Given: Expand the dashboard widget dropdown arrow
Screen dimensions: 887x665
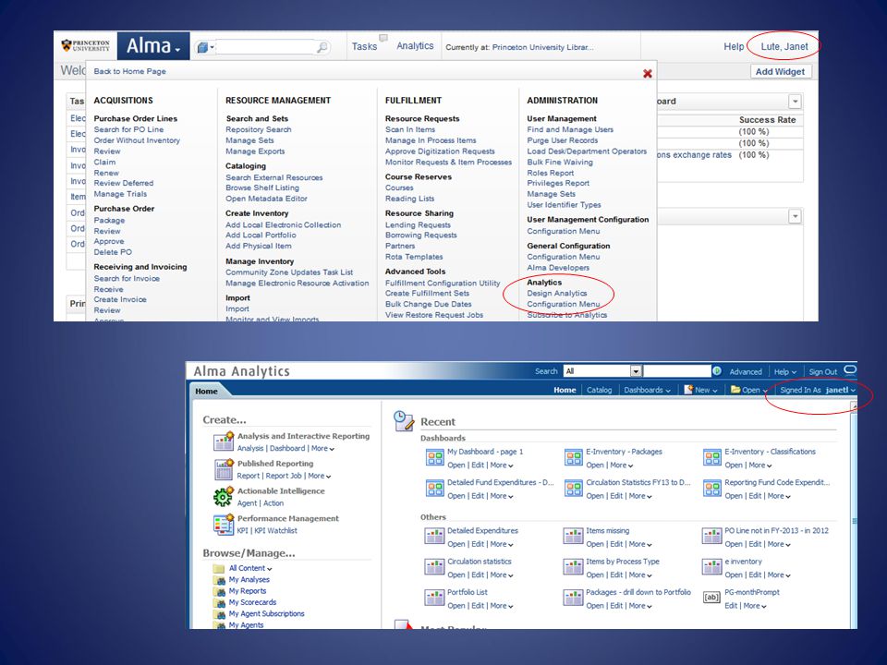Looking at the screenshot, I should pyautogui.click(x=795, y=102).
